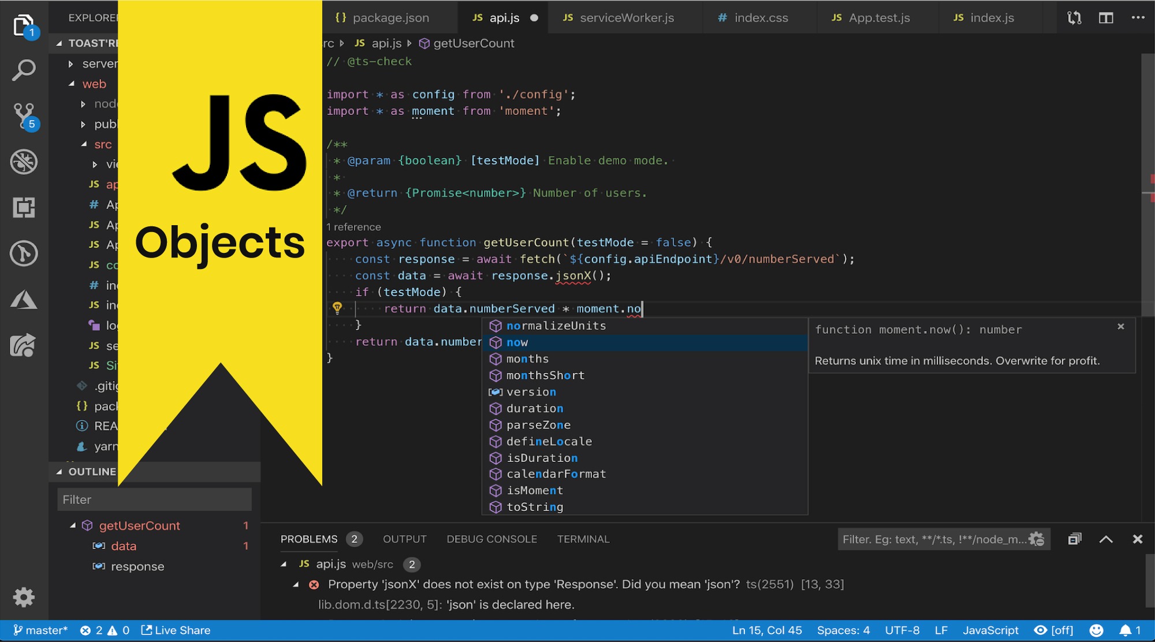Open Source Control showing 5 pending changes
Image resolution: width=1155 pixels, height=642 pixels.
click(x=24, y=113)
